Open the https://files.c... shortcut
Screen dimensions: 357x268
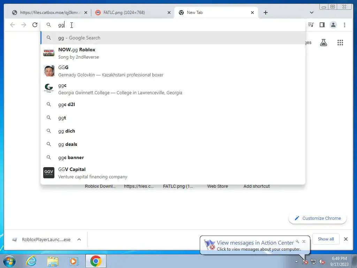(x=139, y=186)
